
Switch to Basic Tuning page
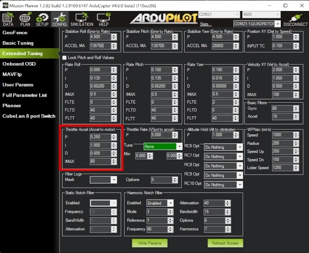coord(18,43)
